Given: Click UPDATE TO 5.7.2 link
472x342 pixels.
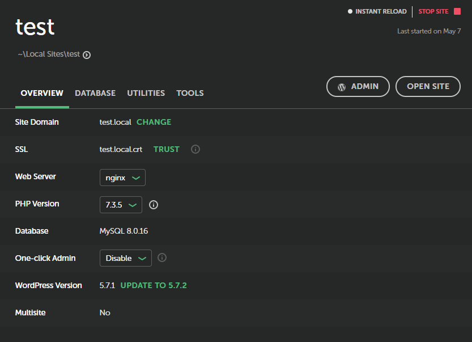Looking at the screenshot, I should [154, 285].
